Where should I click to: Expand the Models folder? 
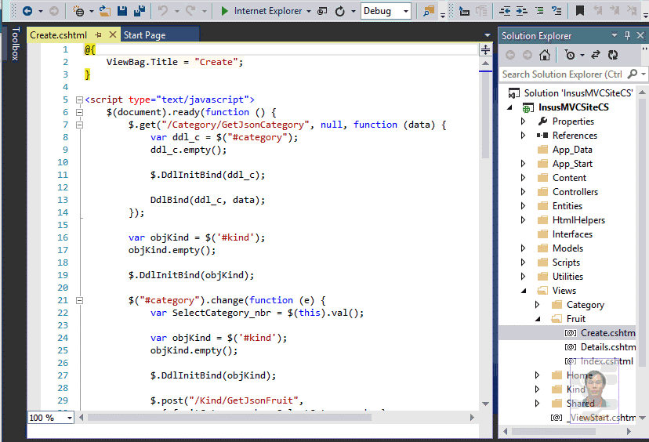(x=523, y=248)
